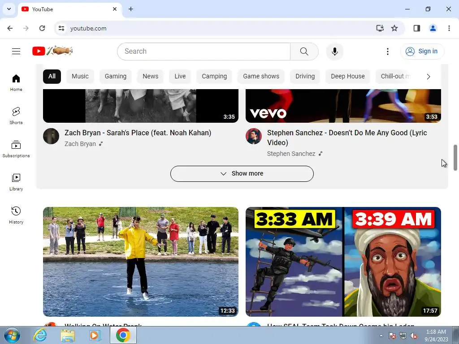Select the Music filter chip
This screenshot has height=344, width=459.
[80, 76]
